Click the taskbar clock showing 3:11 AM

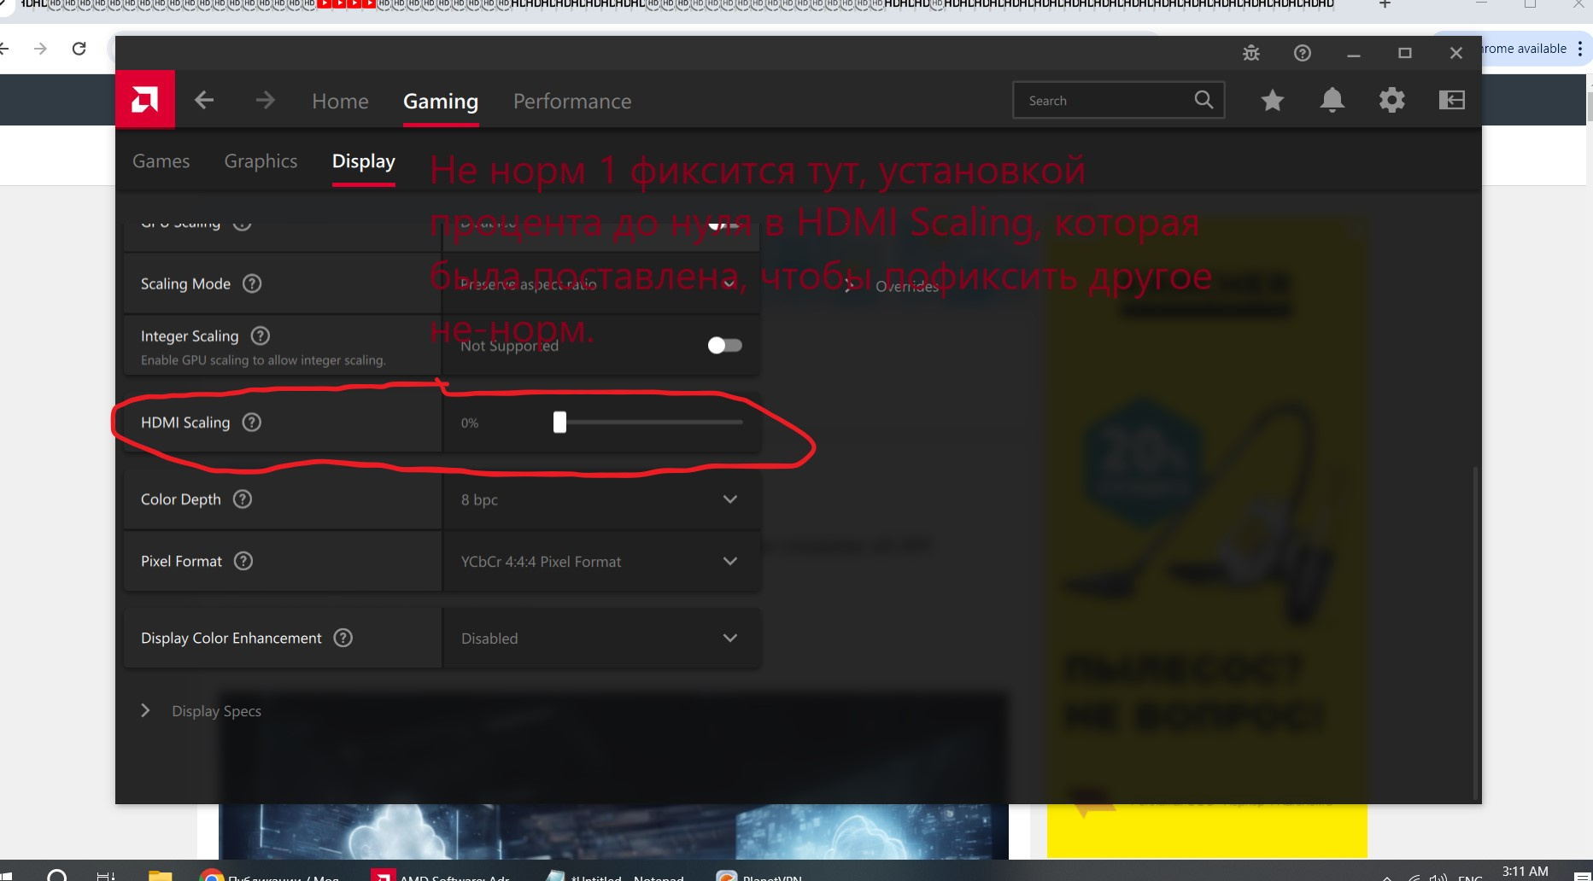click(1526, 872)
